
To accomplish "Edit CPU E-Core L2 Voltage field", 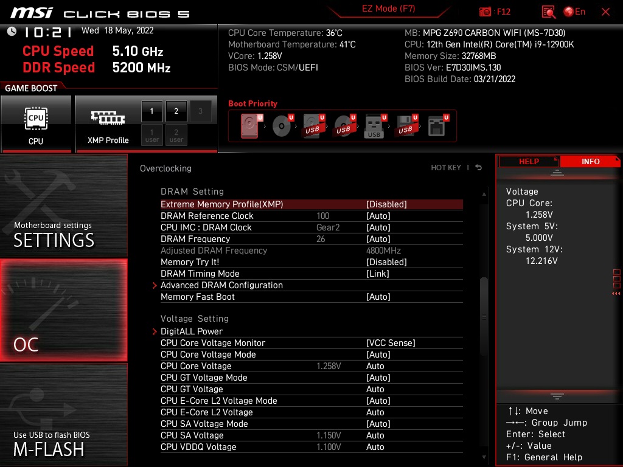I will [311, 412].
